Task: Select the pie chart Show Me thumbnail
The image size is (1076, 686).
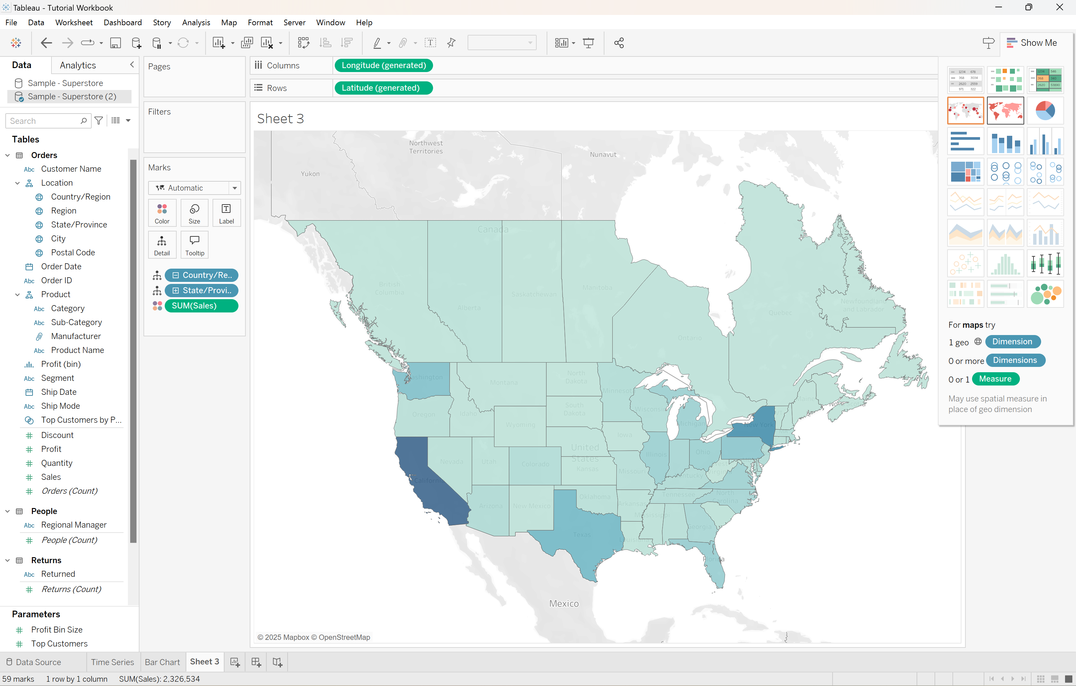Action: point(1045,110)
